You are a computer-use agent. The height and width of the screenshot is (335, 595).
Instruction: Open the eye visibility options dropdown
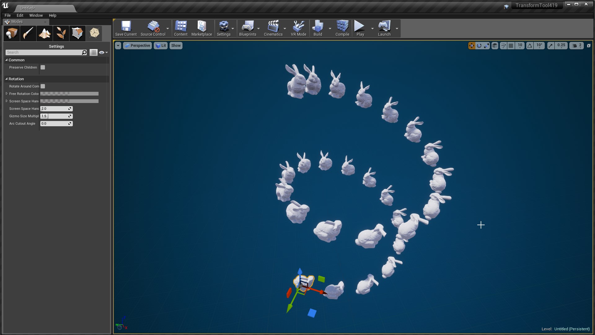[x=104, y=52]
